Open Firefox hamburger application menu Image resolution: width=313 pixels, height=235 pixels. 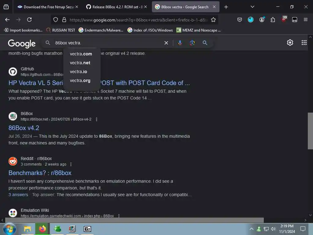306,20
